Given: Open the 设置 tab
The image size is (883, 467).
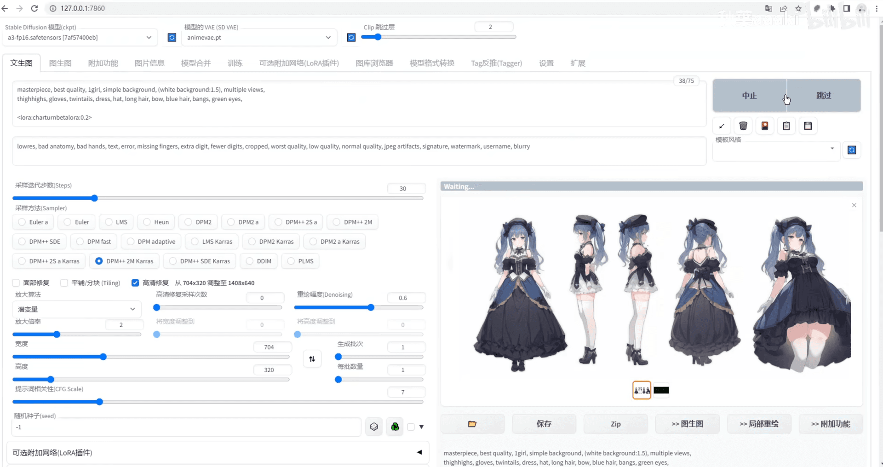Looking at the screenshot, I should click(x=546, y=63).
